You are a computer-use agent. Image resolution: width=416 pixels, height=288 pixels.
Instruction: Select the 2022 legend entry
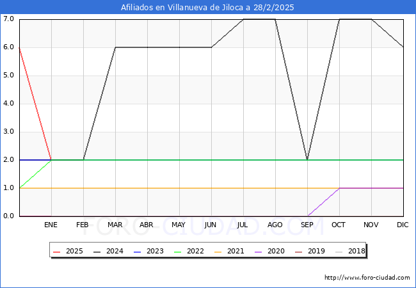click(x=189, y=251)
